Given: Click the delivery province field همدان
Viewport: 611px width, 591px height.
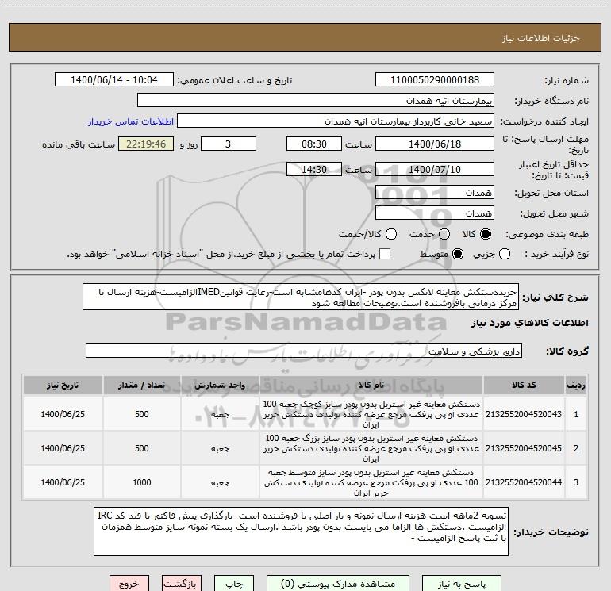Looking at the screenshot, I should [435, 192].
